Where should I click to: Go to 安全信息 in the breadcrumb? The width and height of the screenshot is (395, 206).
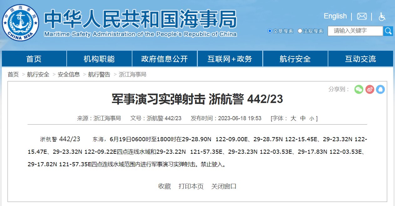click(69, 75)
